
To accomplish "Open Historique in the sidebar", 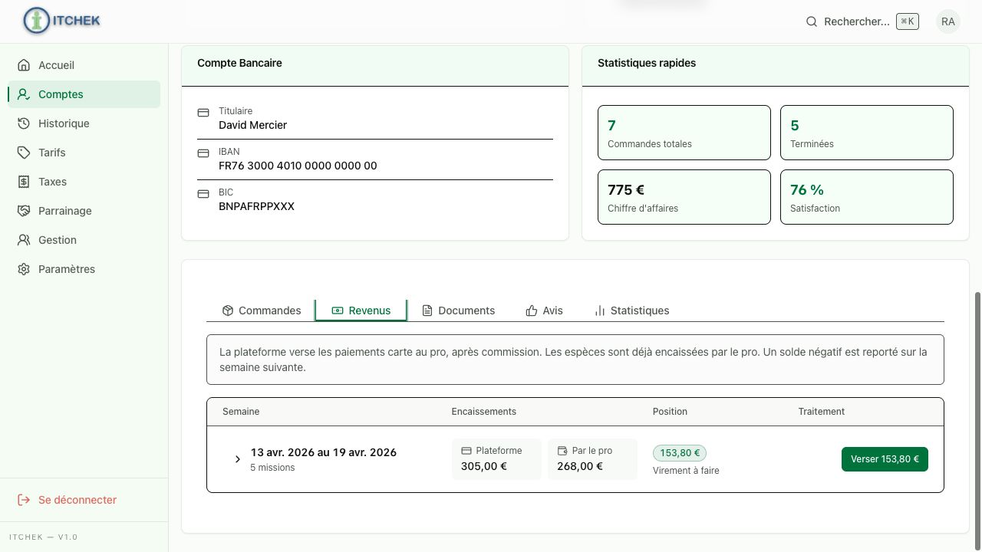I will (x=84, y=123).
